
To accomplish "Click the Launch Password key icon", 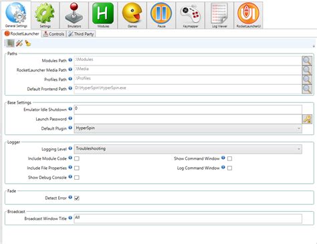I will point(307,119).
